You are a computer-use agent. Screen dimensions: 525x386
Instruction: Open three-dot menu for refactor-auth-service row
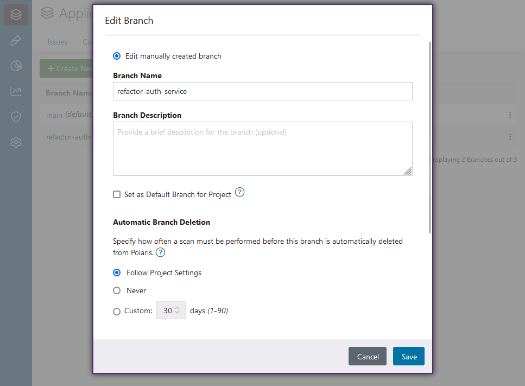coord(510,137)
